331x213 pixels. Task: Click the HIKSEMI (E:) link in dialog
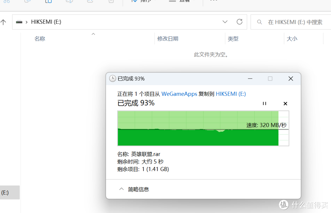point(231,94)
